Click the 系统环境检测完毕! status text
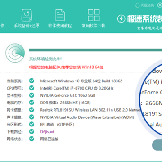Viewport: 162px width, 162px height. point(45,59)
